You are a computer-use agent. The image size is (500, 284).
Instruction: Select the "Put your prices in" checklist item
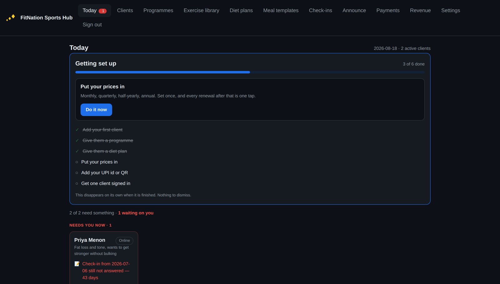click(x=99, y=162)
